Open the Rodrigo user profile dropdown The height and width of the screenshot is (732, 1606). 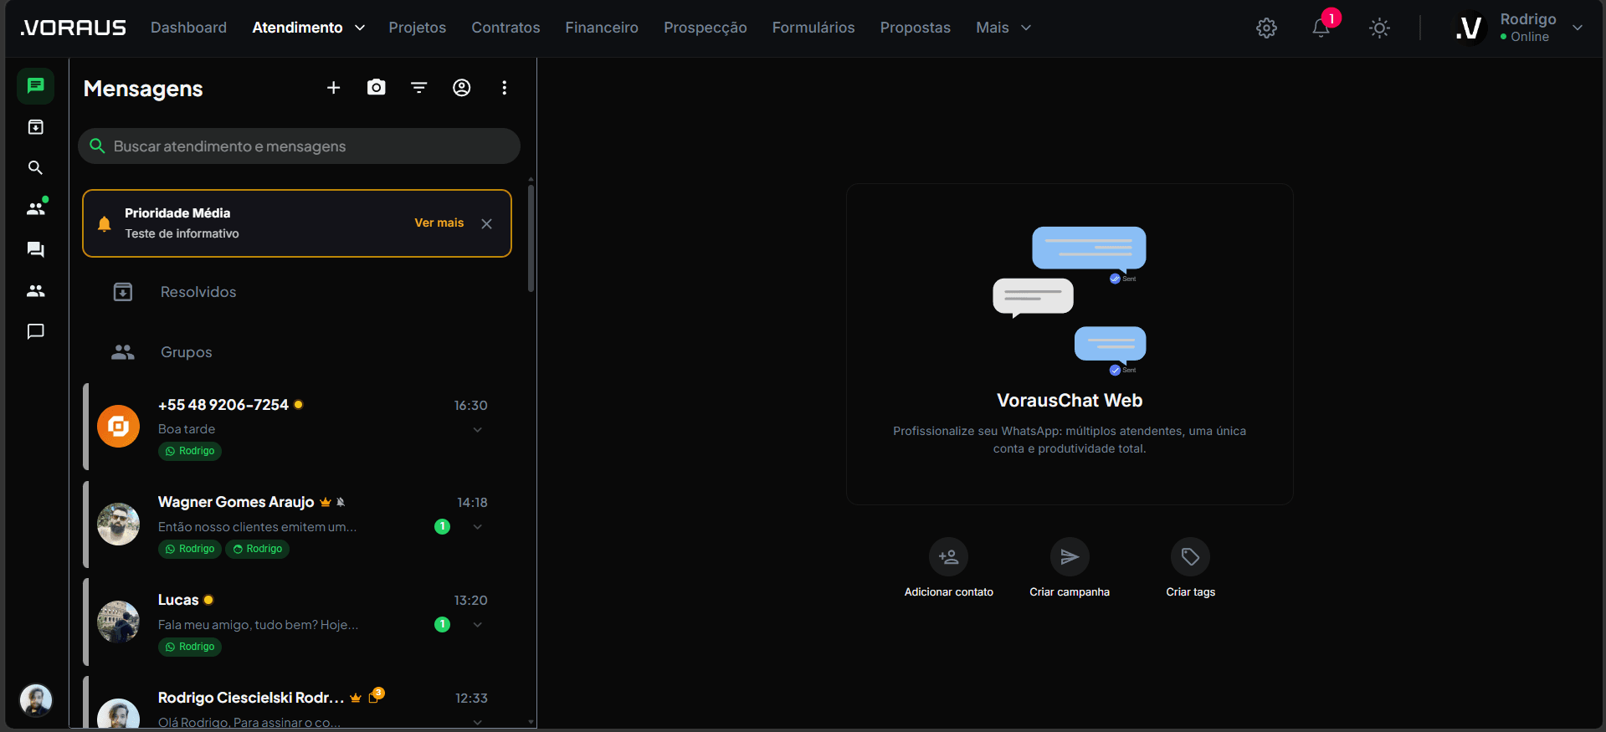click(x=1520, y=28)
